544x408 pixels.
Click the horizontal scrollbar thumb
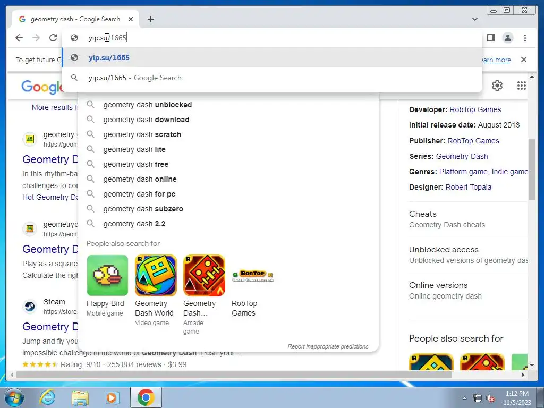point(234,375)
